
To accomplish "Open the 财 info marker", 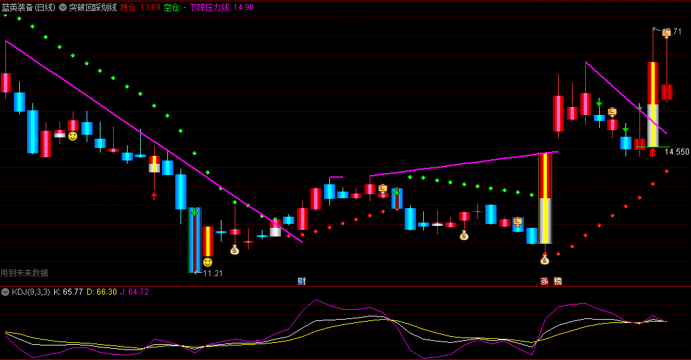I will click(x=302, y=281).
